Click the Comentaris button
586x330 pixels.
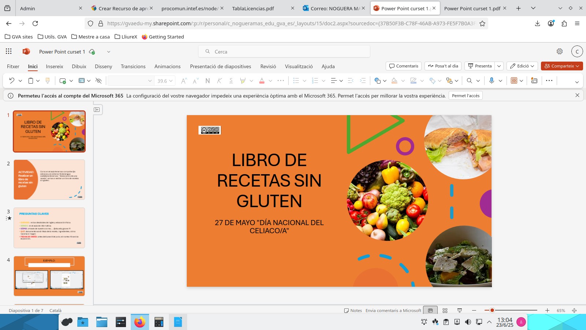click(x=404, y=66)
